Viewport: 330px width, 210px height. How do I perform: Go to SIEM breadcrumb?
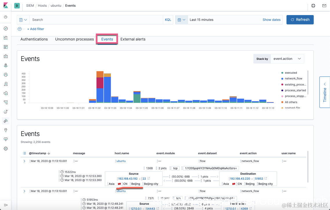coord(30,6)
